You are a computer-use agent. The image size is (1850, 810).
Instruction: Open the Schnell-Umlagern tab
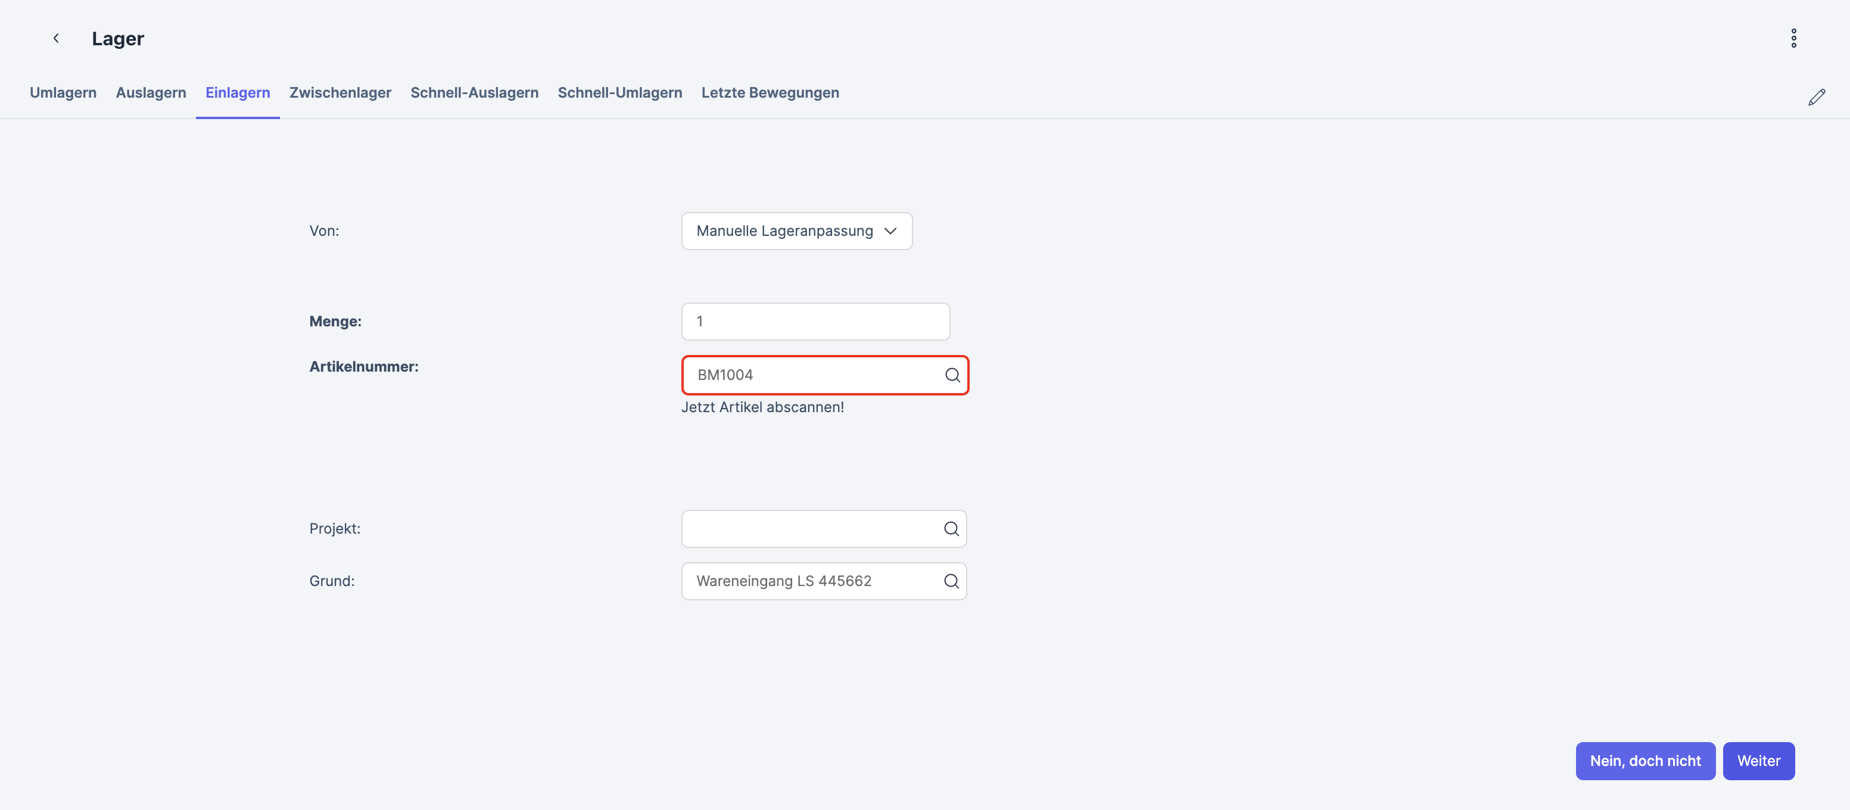620,93
